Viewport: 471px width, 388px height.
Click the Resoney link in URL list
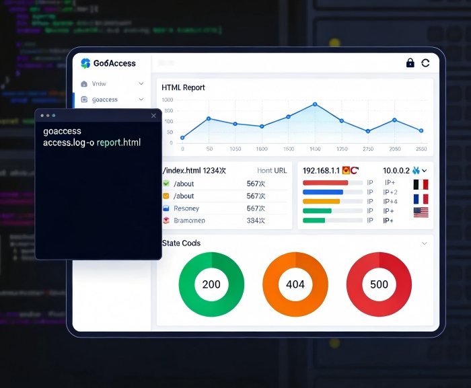point(186,208)
